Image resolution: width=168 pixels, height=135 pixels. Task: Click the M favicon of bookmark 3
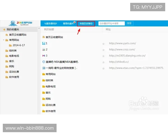44,56
